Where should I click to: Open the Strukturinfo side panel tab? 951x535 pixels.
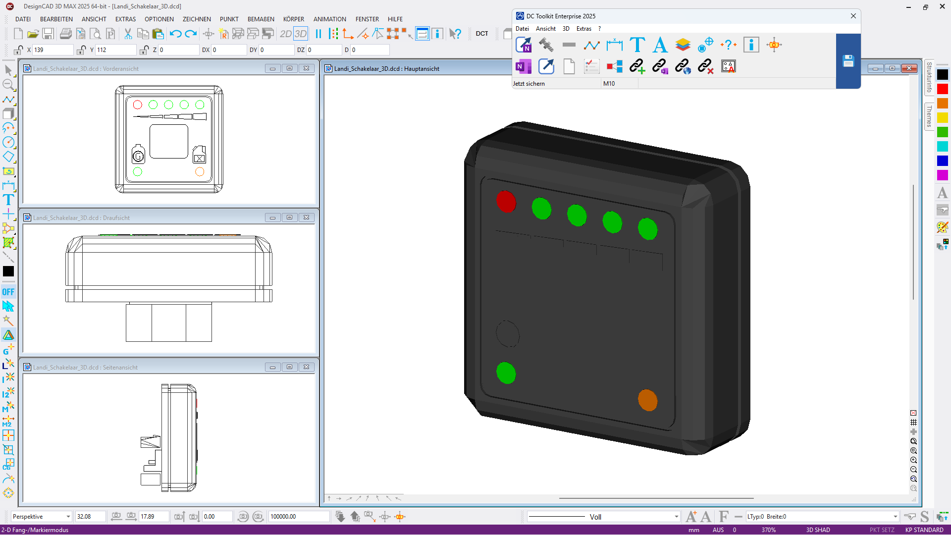929,78
